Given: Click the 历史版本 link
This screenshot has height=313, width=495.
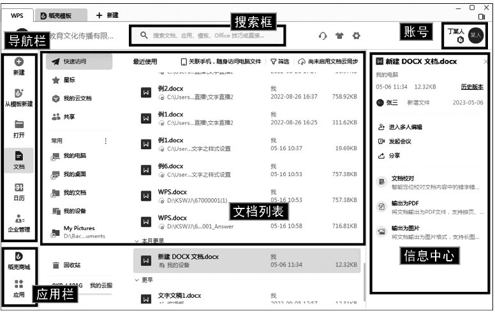Looking at the screenshot, I should 471,87.
